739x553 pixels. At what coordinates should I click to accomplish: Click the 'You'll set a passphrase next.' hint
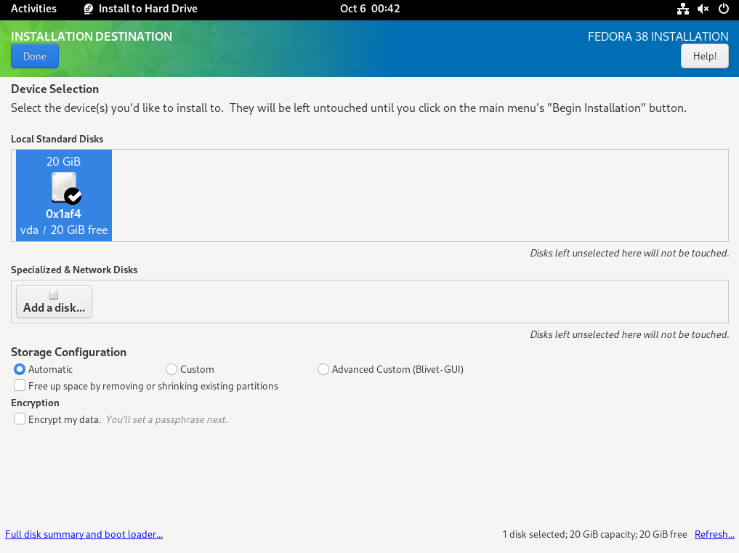[167, 419]
